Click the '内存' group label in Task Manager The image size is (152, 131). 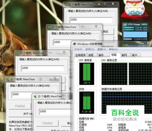click(x=81, y=89)
